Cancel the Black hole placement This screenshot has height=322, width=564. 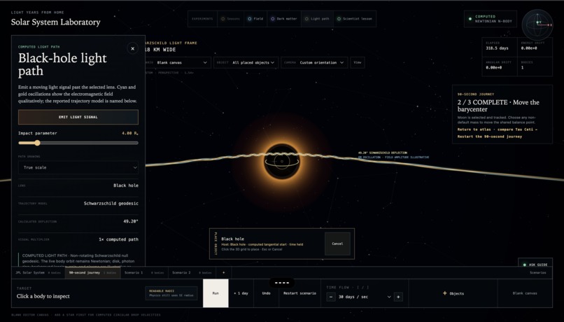pos(337,244)
